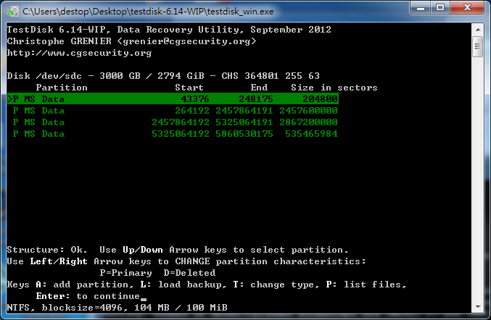Click the http://www.cgsecurity.org URL text
Viewport: 491px width, 320px height.
[80, 53]
